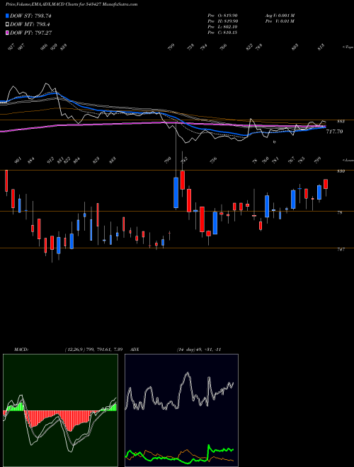Click the magenta DOW PT legend swatch
The width and height of the screenshot is (354, 467).
coord(7,33)
